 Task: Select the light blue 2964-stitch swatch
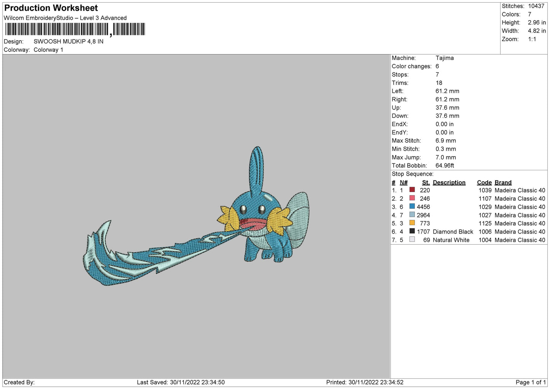click(x=412, y=215)
